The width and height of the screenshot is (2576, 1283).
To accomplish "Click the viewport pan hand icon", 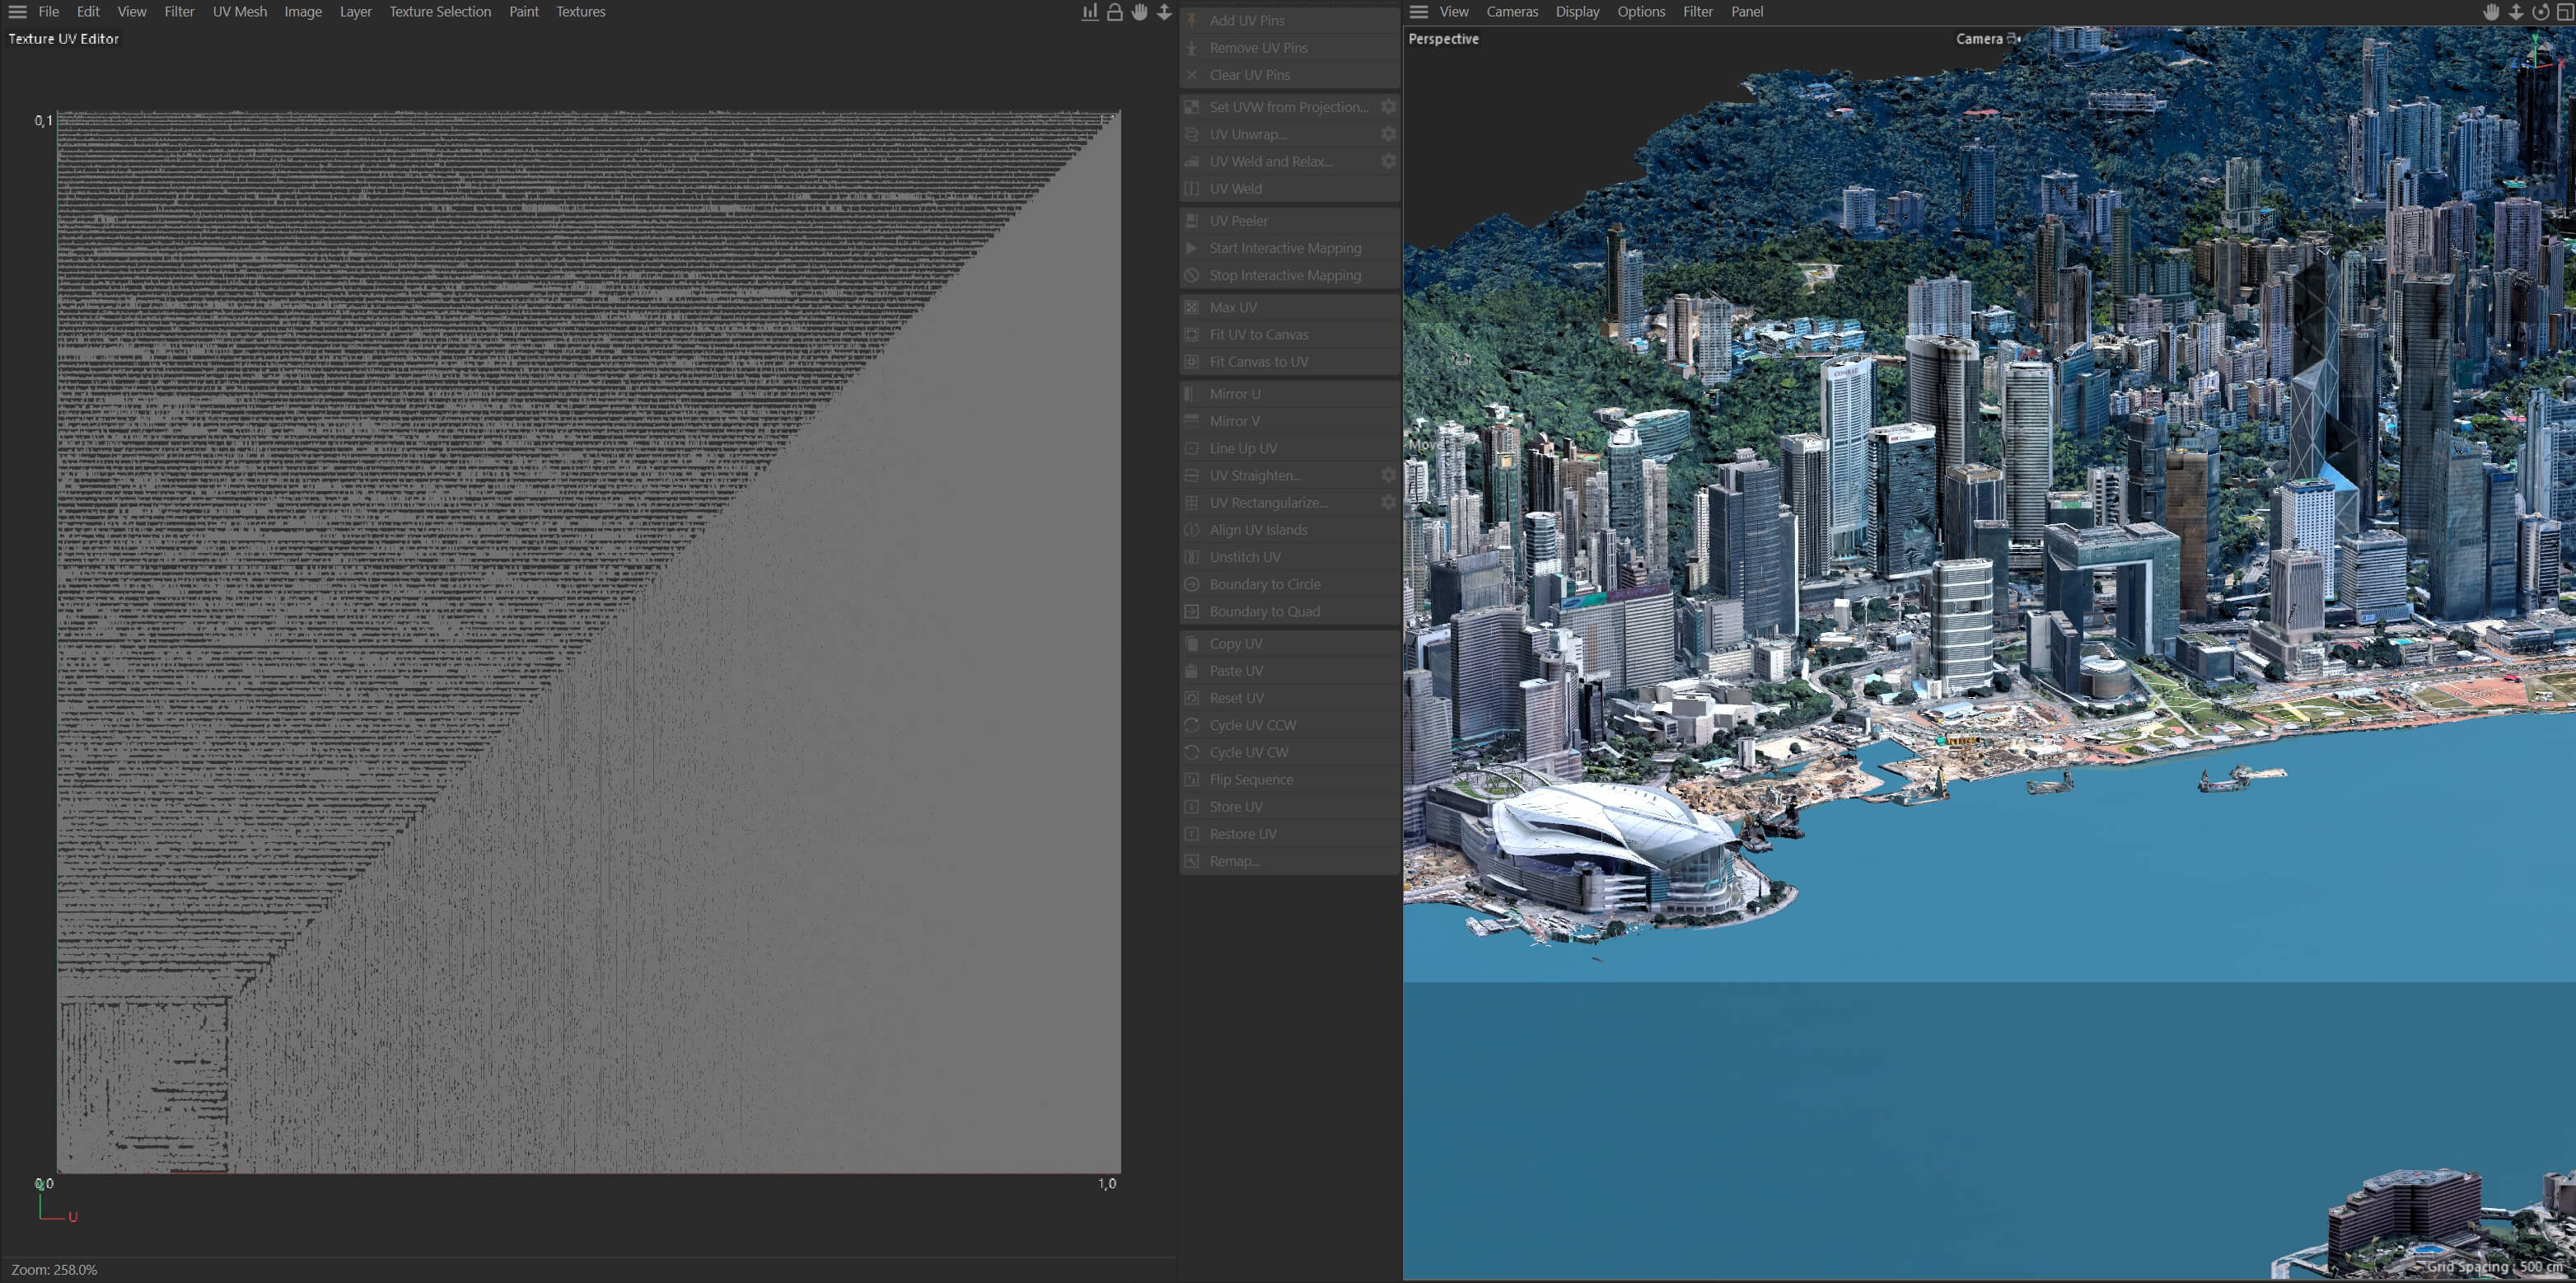I will 2491,12.
